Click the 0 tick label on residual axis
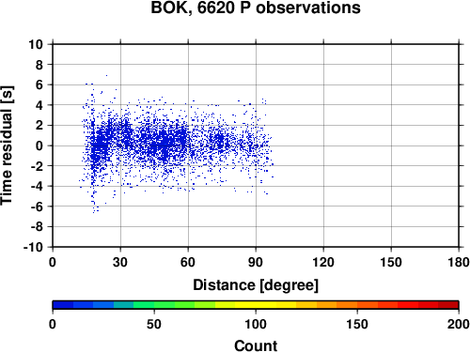The image size is (470, 352). pos(39,145)
